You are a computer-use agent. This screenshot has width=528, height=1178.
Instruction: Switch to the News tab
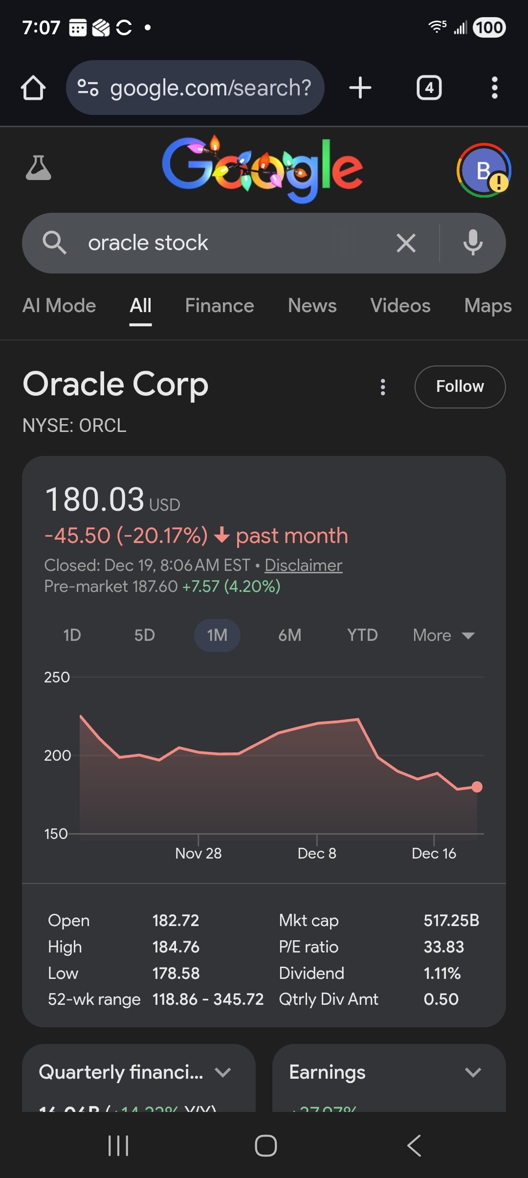312,306
